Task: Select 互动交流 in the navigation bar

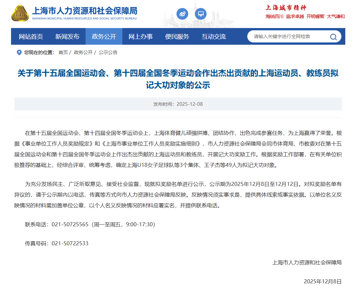Action: pyautogui.click(x=214, y=37)
